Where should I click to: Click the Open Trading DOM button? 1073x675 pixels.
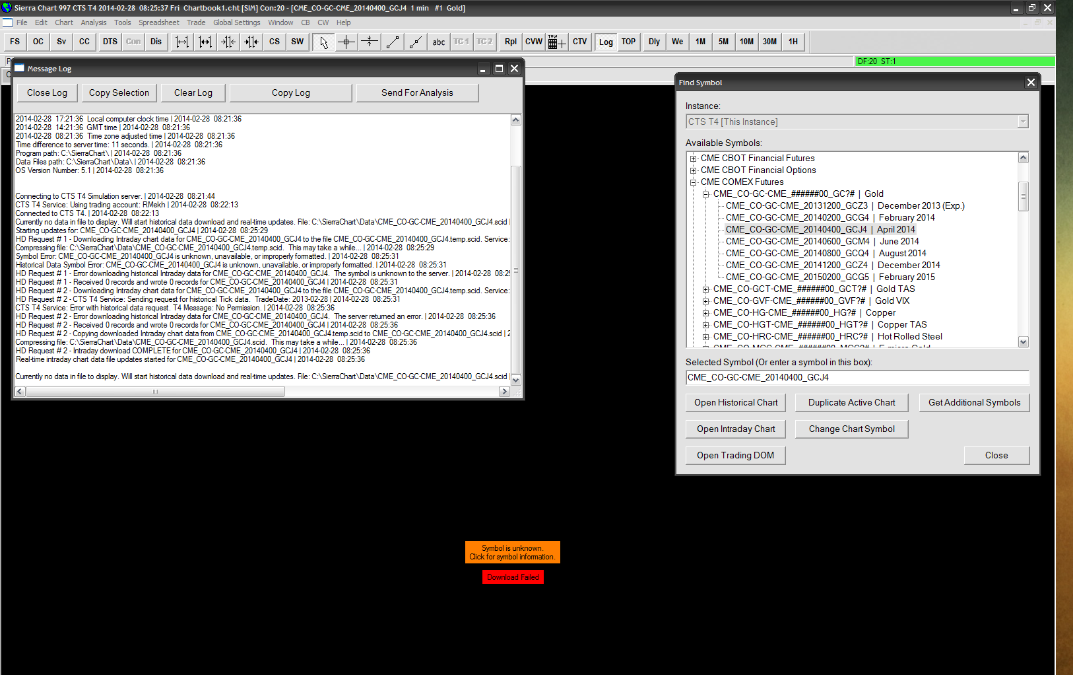[736, 456]
